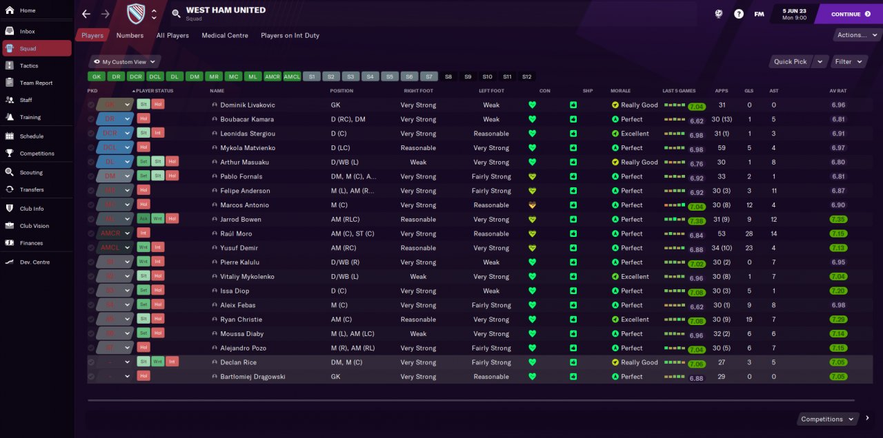Toggle pick checkbox for Dominik Livakovic
This screenshot has width=883, height=438.
pos(91,105)
